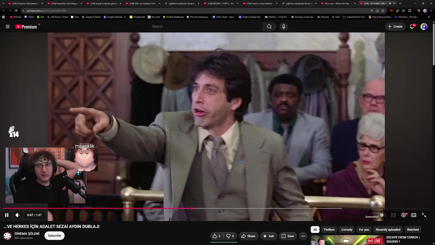Open the browser three-dot menu
The width and height of the screenshot is (435, 245).
click(x=431, y=11)
